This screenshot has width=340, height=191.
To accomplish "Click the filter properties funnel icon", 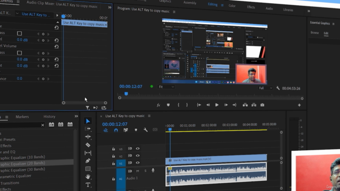I will [x=87, y=108].
